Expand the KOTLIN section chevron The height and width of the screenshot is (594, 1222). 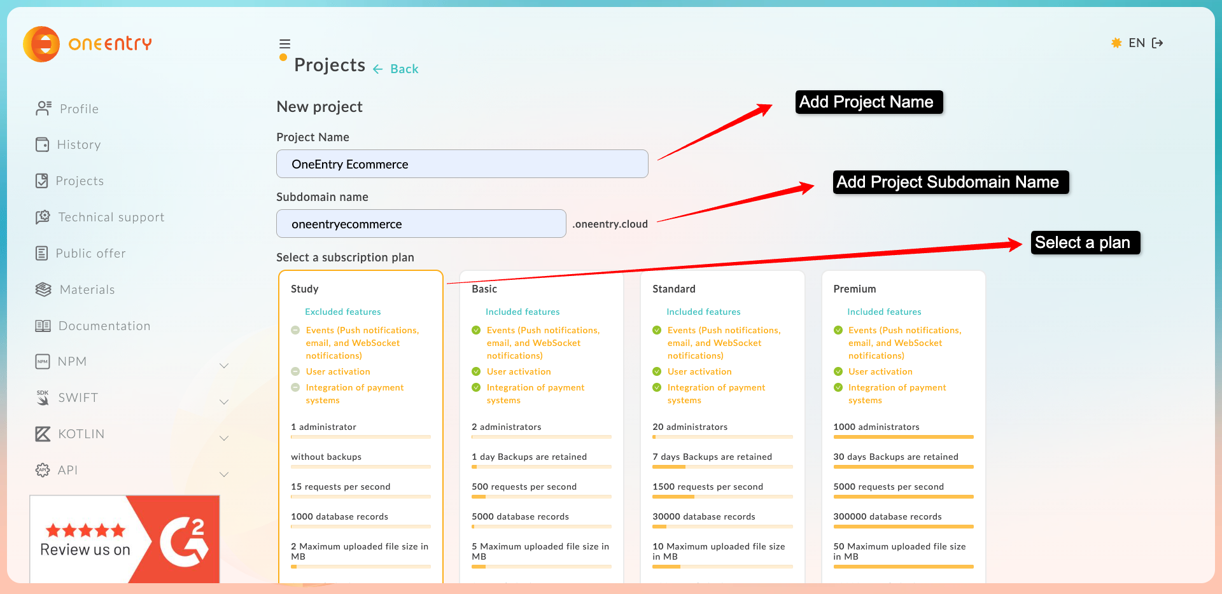[x=224, y=438]
